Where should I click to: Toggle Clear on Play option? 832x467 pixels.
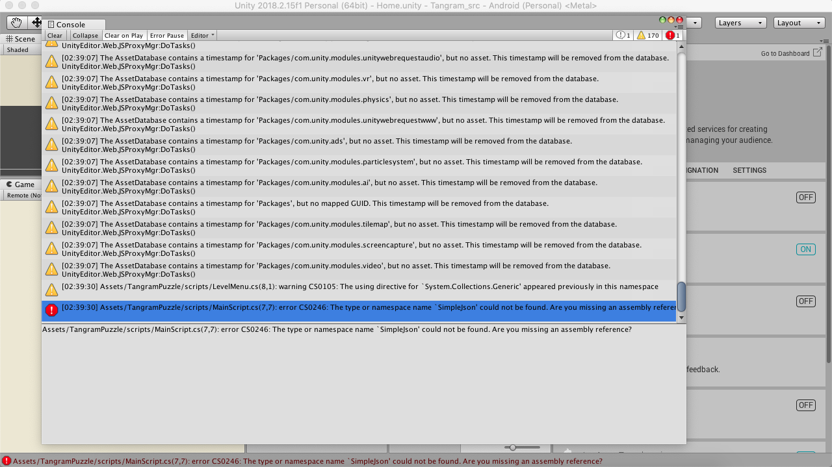click(123, 36)
